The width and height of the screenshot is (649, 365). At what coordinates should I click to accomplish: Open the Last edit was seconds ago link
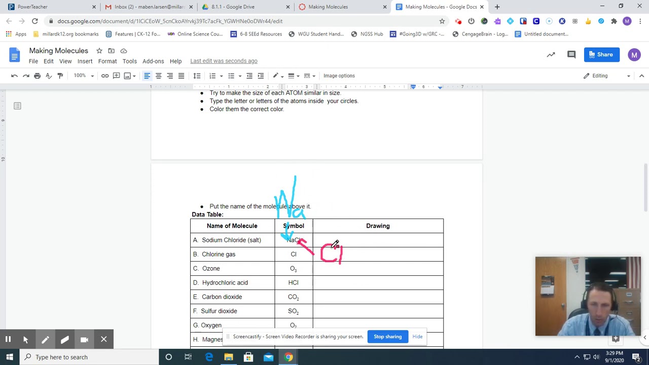tap(224, 61)
